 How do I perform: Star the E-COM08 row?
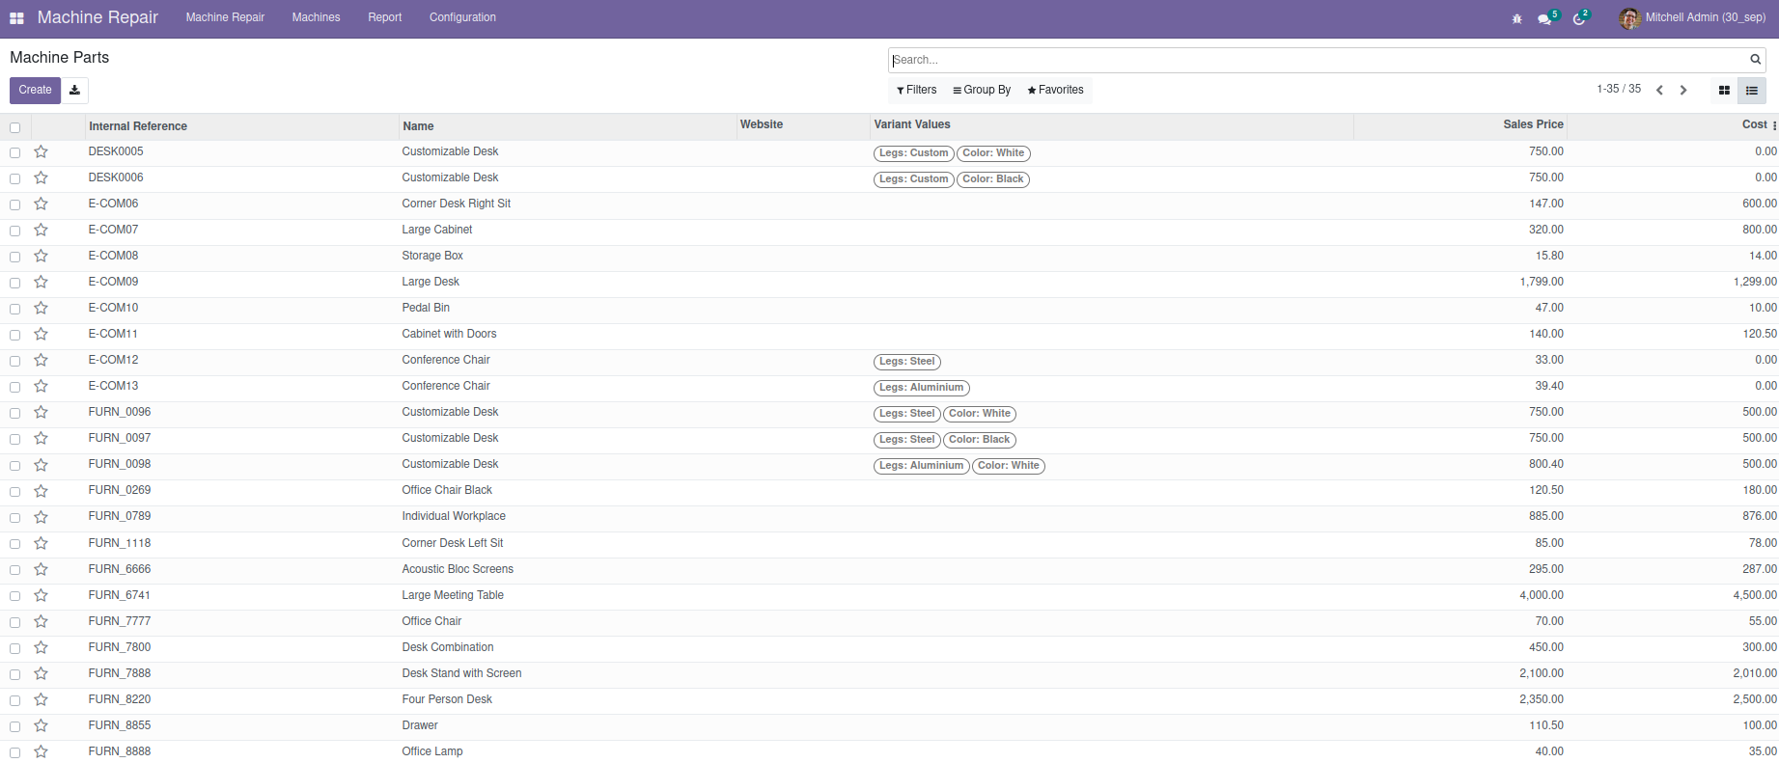[41, 256]
